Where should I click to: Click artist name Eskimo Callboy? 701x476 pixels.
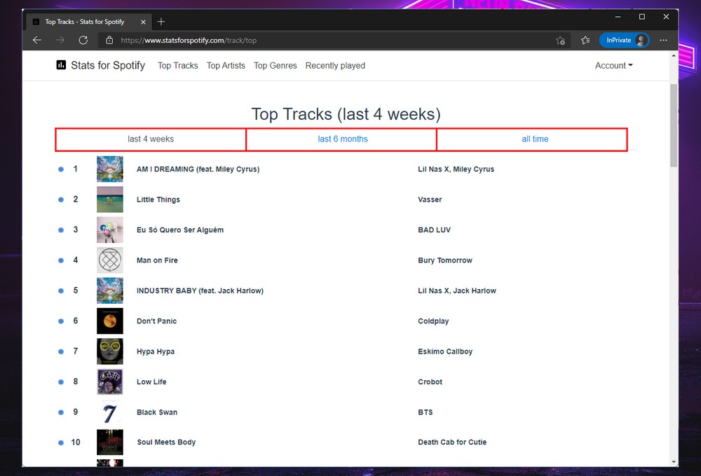[x=445, y=351]
